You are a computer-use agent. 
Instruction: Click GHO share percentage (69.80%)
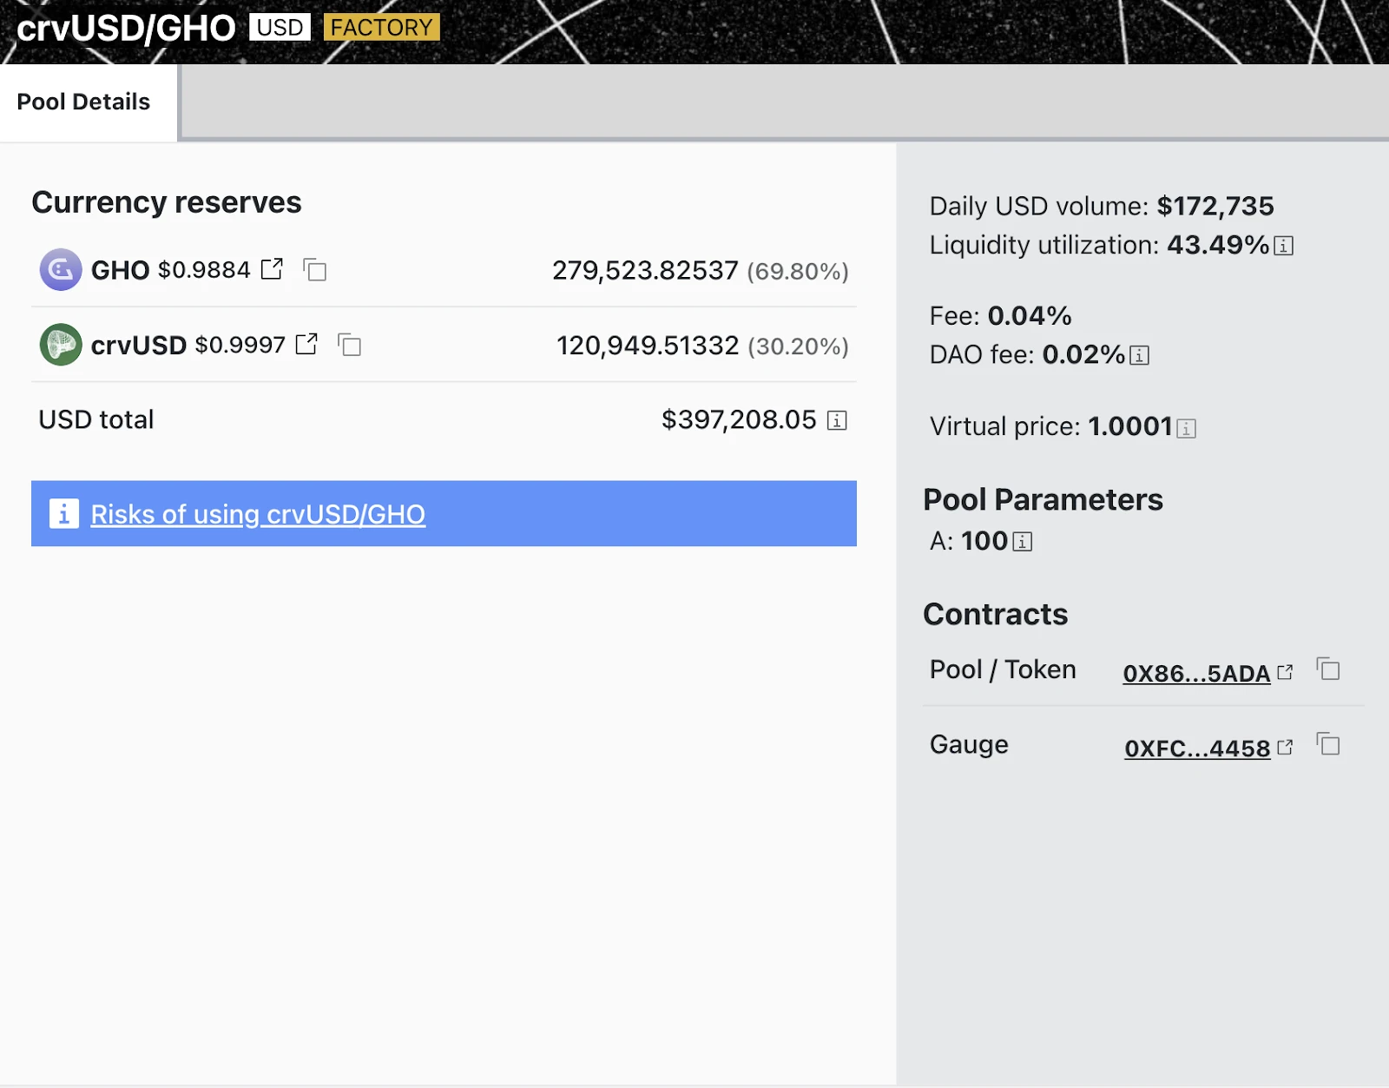point(798,272)
